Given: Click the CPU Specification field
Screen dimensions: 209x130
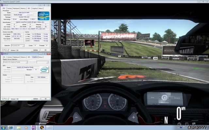Looking at the screenshot, I should tap(30, 22).
